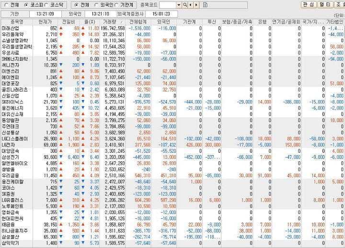
Task: Select the 이엔쓰리 stock row
Action: click(172, 71)
